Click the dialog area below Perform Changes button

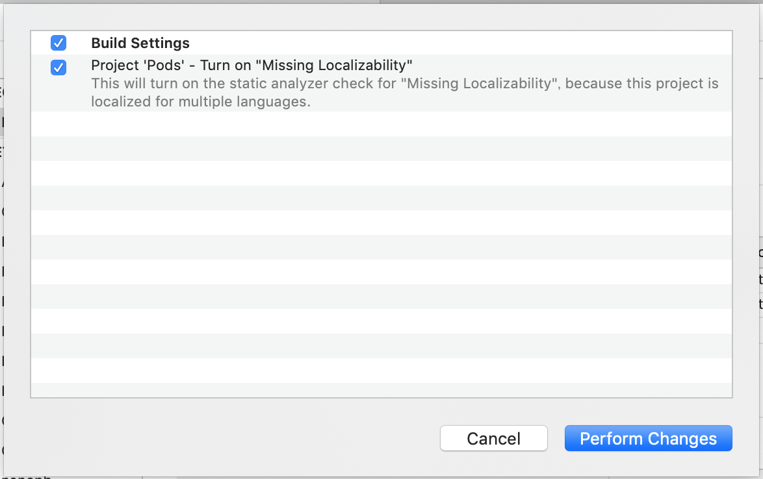(648, 464)
